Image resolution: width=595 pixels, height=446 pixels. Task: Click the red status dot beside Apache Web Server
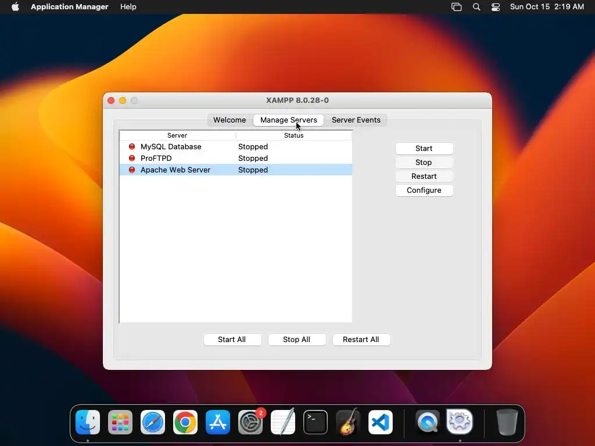click(132, 170)
